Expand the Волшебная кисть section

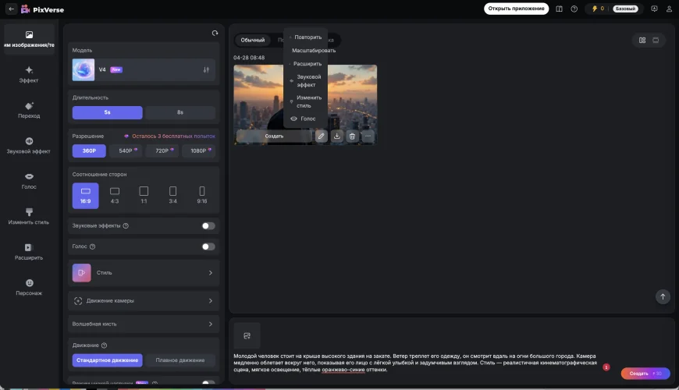pos(144,324)
